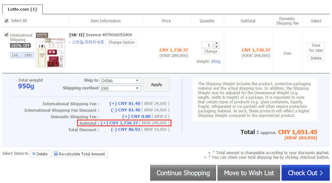Increase quantity with the up arrow

pyautogui.click(x=216, y=43)
